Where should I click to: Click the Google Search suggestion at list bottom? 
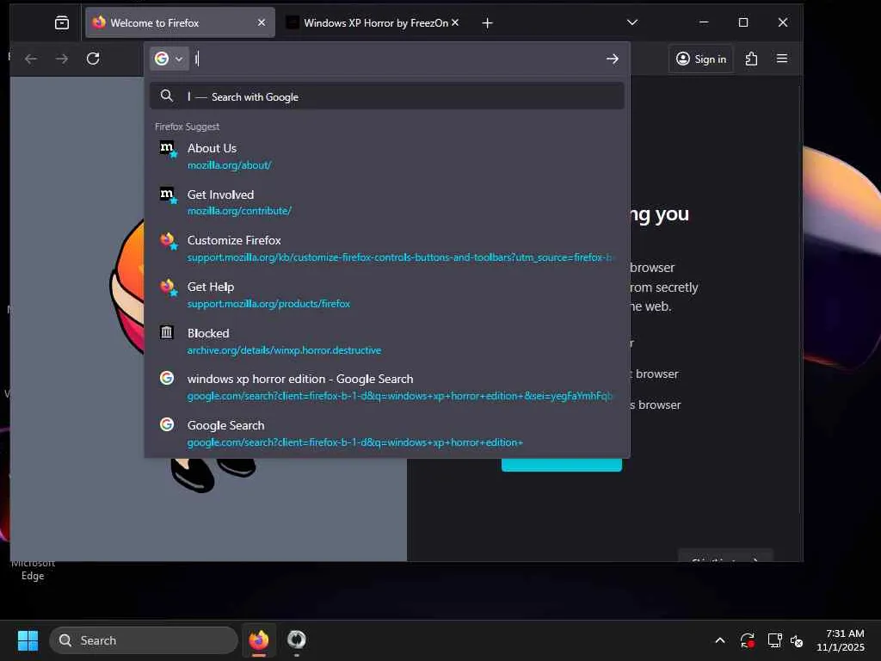pyautogui.click(x=386, y=433)
